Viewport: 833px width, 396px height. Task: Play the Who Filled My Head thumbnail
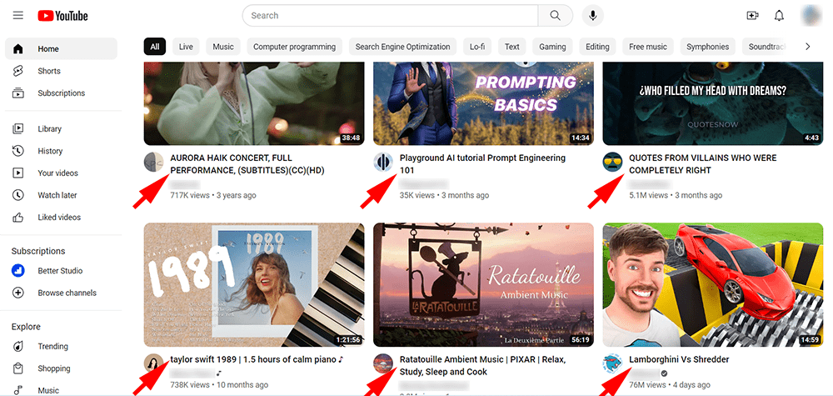click(x=713, y=103)
